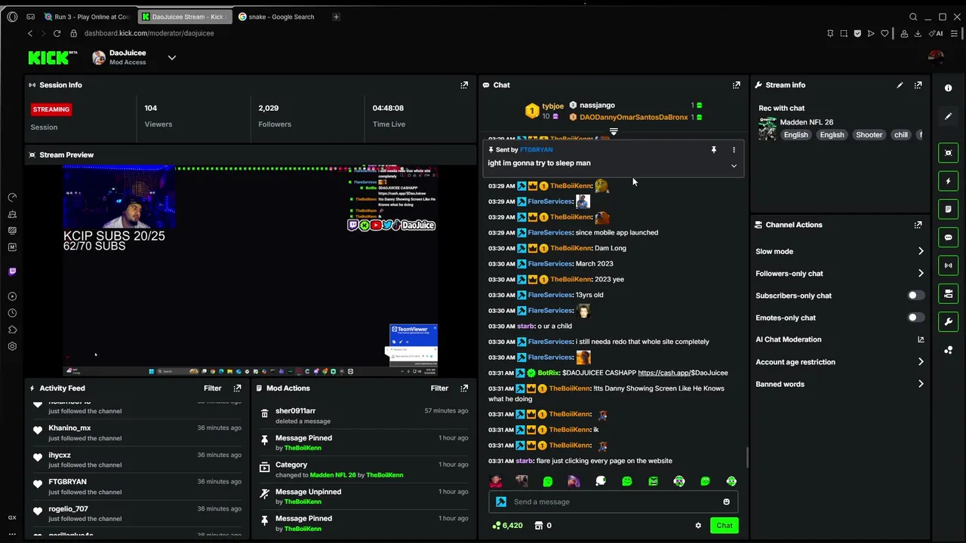The image size is (966, 543).
Task: Click the browser address bar URL
Action: (x=149, y=33)
